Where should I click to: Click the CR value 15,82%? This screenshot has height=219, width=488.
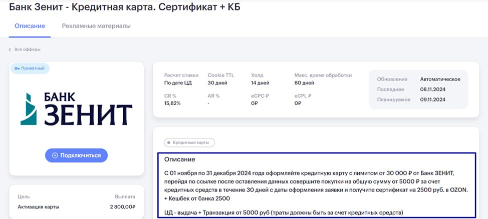point(172,103)
